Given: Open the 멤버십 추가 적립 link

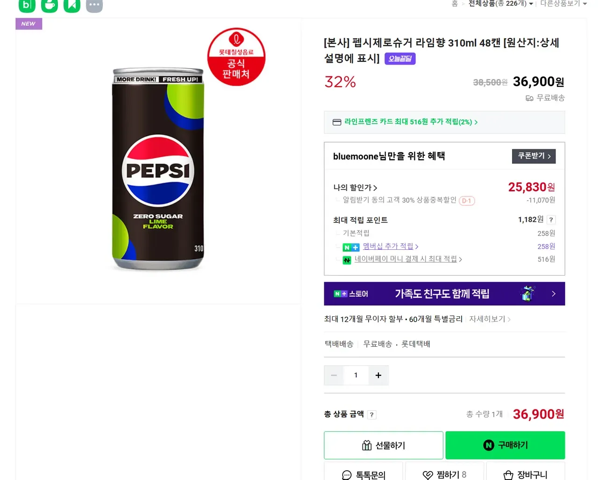Looking at the screenshot, I should 390,246.
